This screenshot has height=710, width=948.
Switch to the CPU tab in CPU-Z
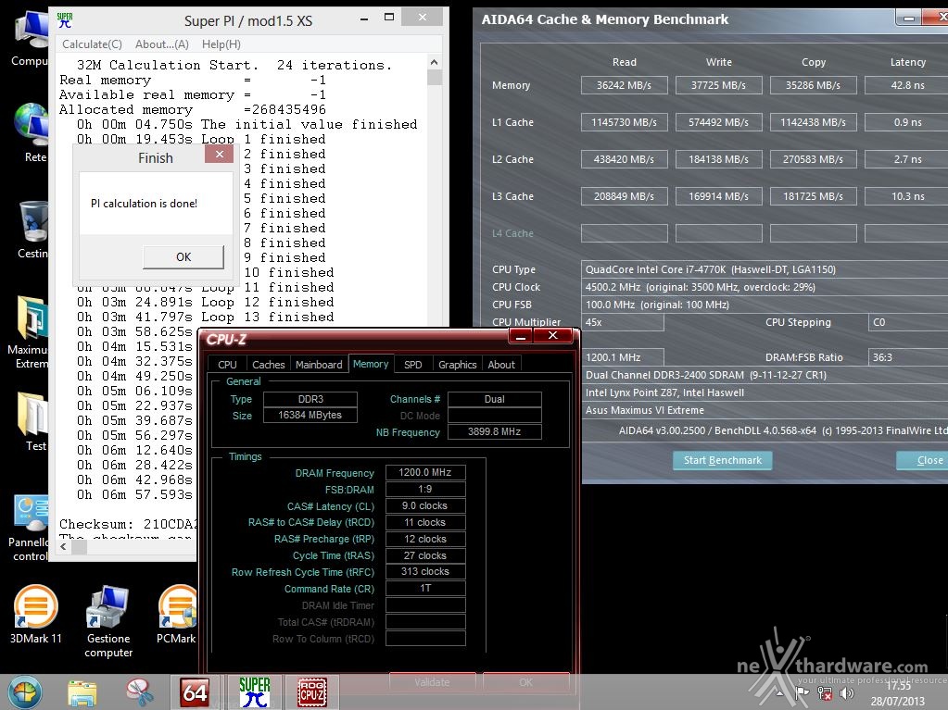pos(227,365)
